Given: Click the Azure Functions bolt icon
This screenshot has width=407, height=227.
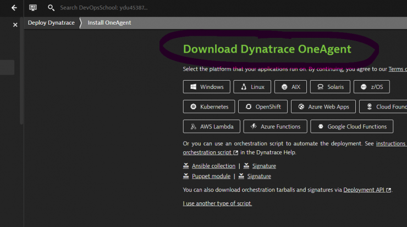Looking at the screenshot, I should tap(254, 126).
